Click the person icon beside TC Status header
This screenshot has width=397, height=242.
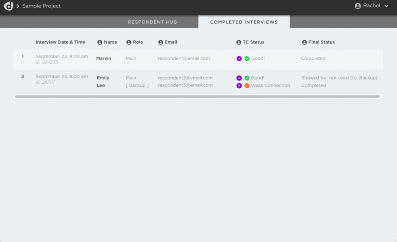239,42
